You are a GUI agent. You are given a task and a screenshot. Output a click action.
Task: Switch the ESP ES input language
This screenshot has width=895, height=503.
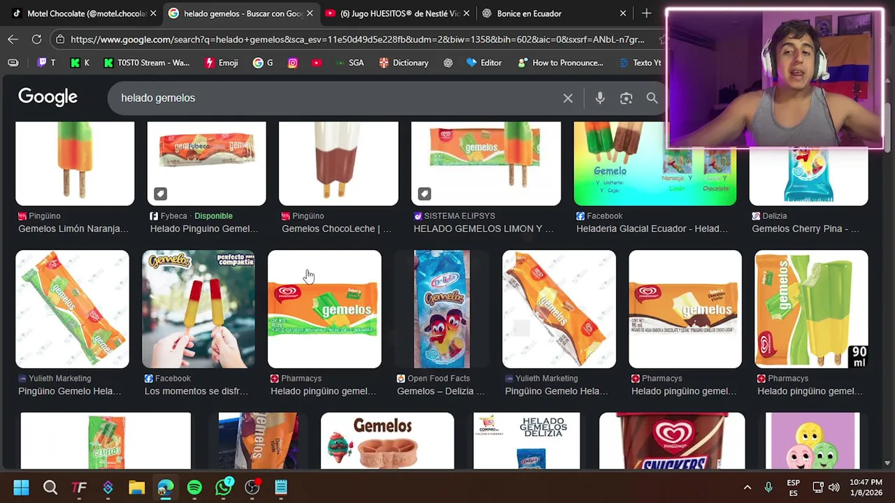coord(793,487)
